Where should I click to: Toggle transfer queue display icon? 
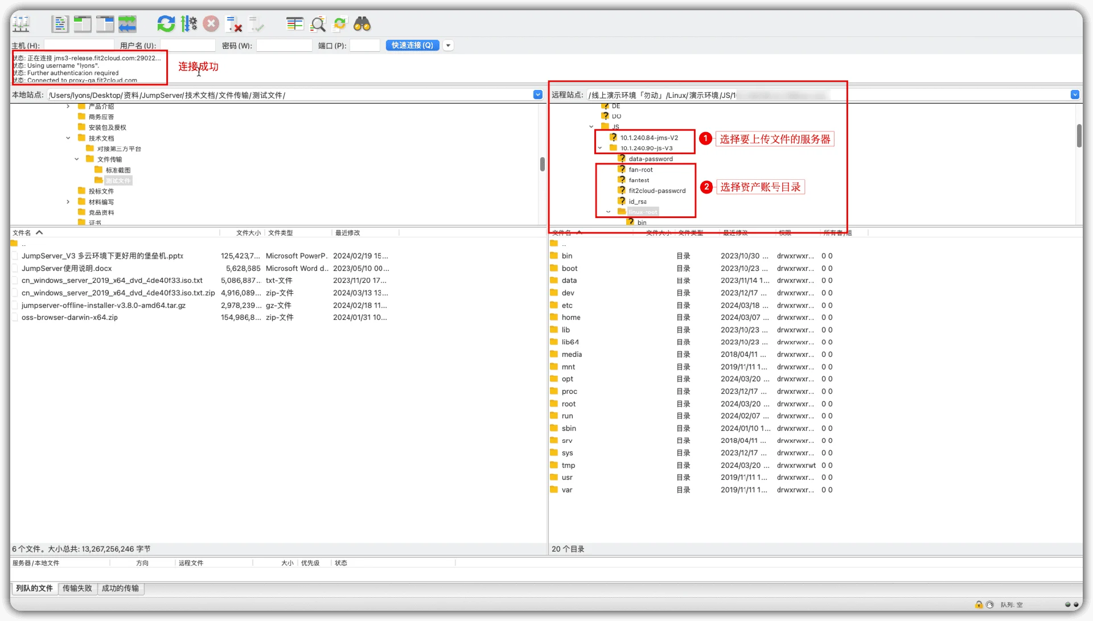click(128, 24)
